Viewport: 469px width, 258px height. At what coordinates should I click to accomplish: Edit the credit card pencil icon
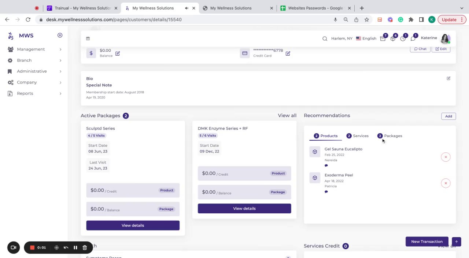click(288, 54)
